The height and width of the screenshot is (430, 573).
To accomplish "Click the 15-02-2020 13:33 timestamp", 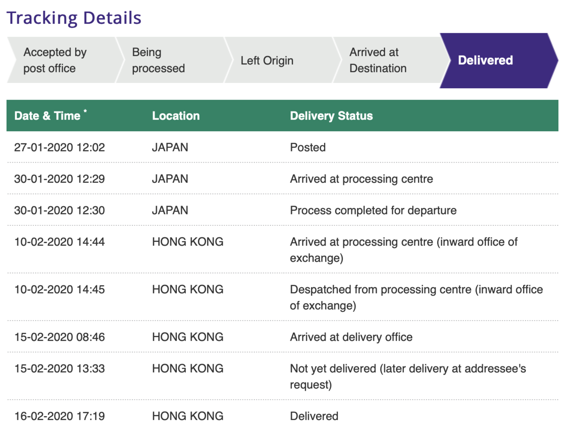I will coord(60,369).
